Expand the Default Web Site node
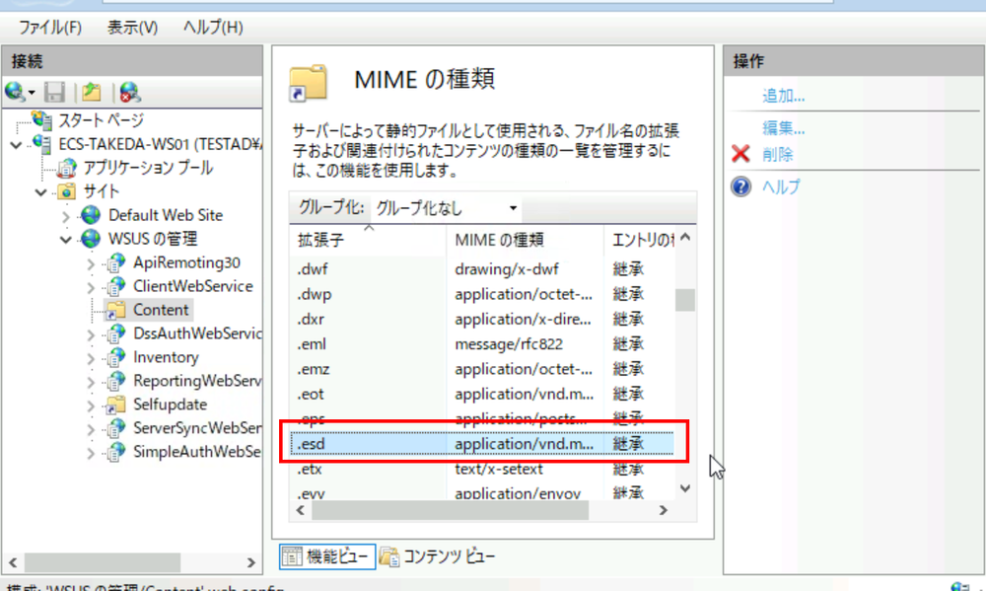 coord(66,216)
